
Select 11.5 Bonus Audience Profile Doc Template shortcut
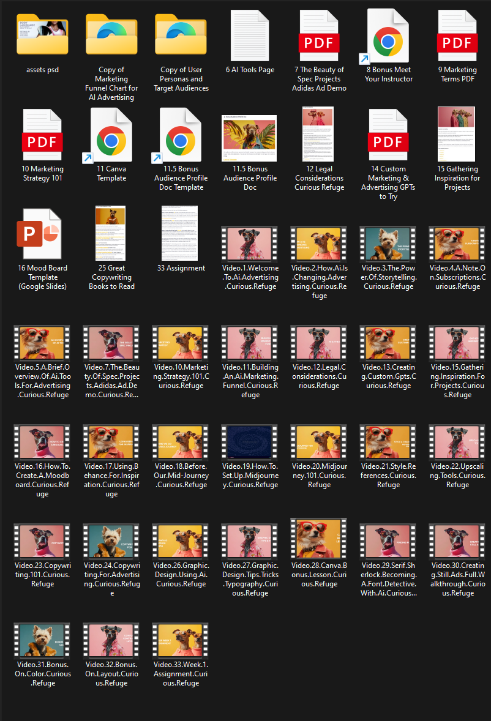click(x=181, y=135)
